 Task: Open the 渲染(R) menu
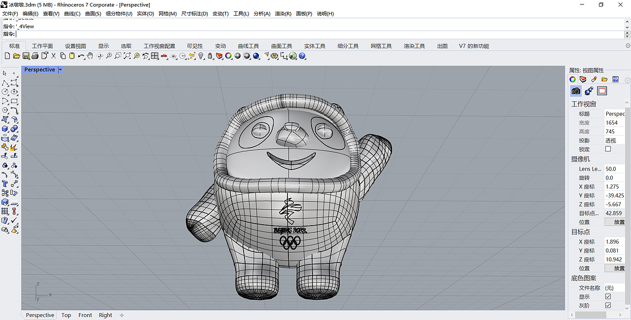283,14
